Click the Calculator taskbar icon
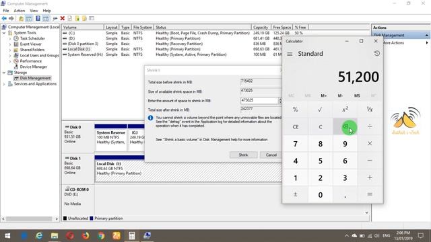Image resolution: width=431 pixels, height=242 pixels. click(x=132, y=236)
